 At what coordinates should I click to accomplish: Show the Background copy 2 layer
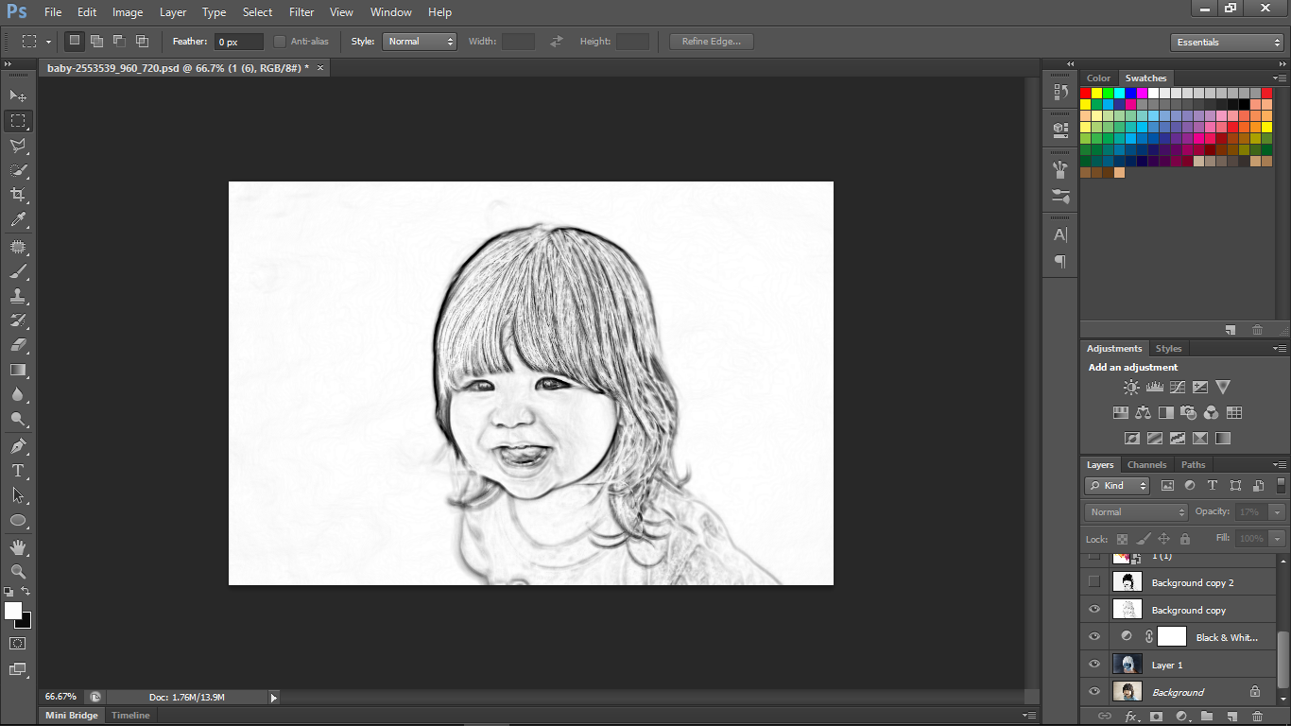(1094, 582)
